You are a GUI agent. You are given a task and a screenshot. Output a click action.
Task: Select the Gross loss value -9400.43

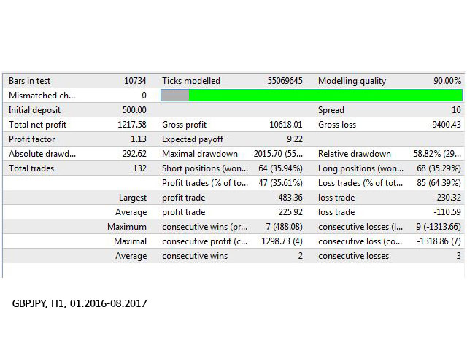pos(440,125)
